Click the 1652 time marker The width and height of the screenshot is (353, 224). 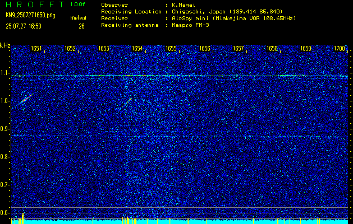pyautogui.click(x=70, y=49)
